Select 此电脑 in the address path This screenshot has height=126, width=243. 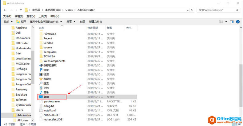36,10
